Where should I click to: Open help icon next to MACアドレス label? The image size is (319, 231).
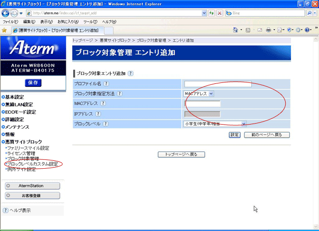pyautogui.click(x=102, y=104)
